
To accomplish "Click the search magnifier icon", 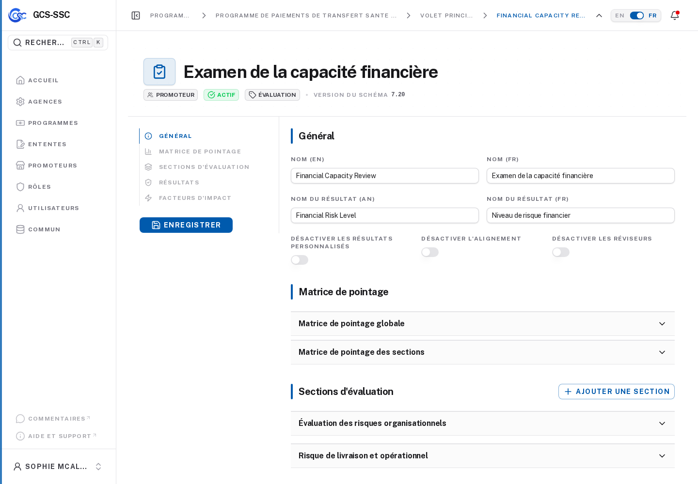I will [17, 43].
